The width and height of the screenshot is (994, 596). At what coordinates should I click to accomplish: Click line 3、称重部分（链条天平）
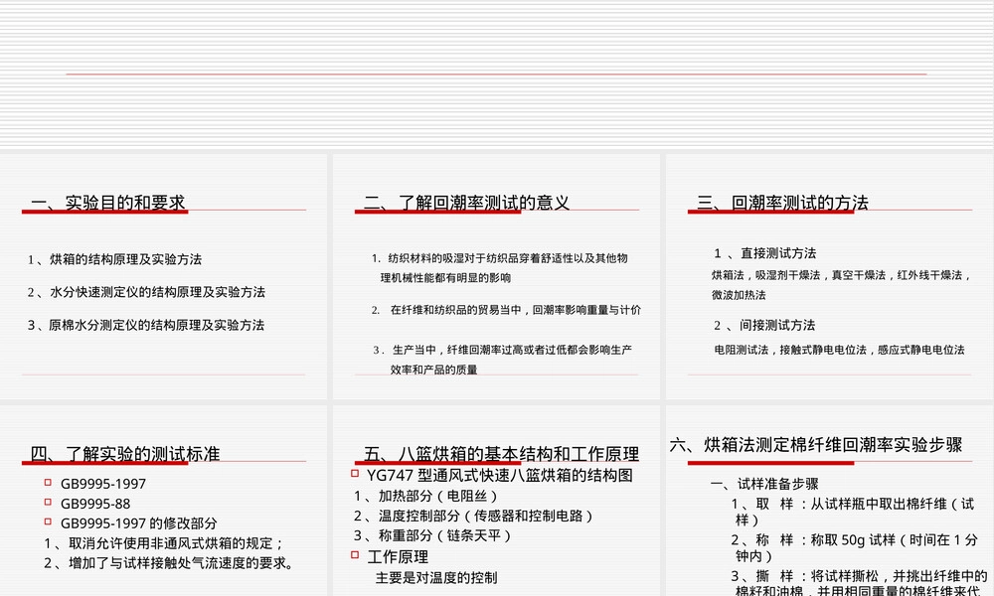click(433, 535)
